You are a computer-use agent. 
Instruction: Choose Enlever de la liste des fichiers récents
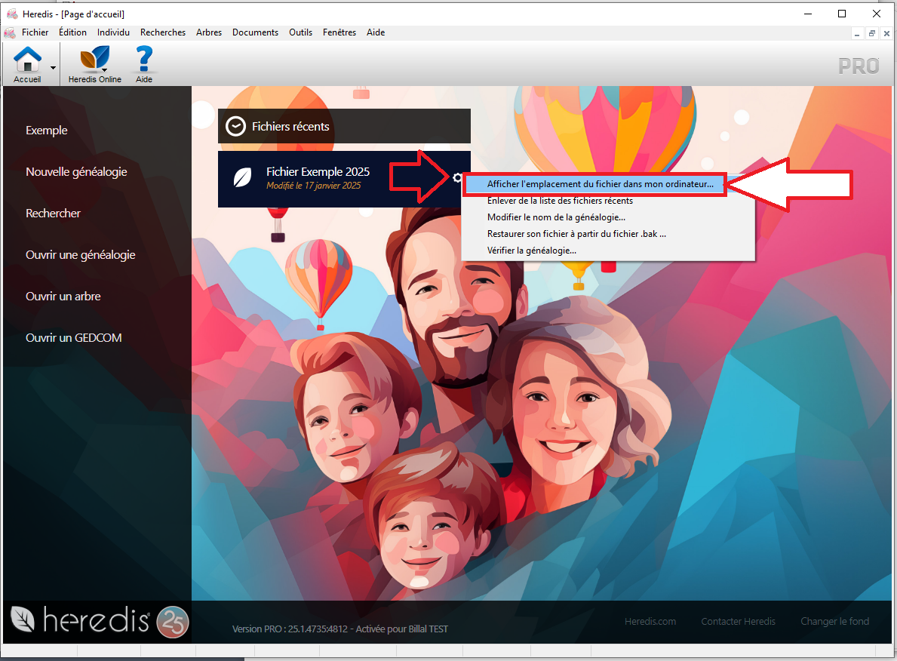pyautogui.click(x=560, y=201)
